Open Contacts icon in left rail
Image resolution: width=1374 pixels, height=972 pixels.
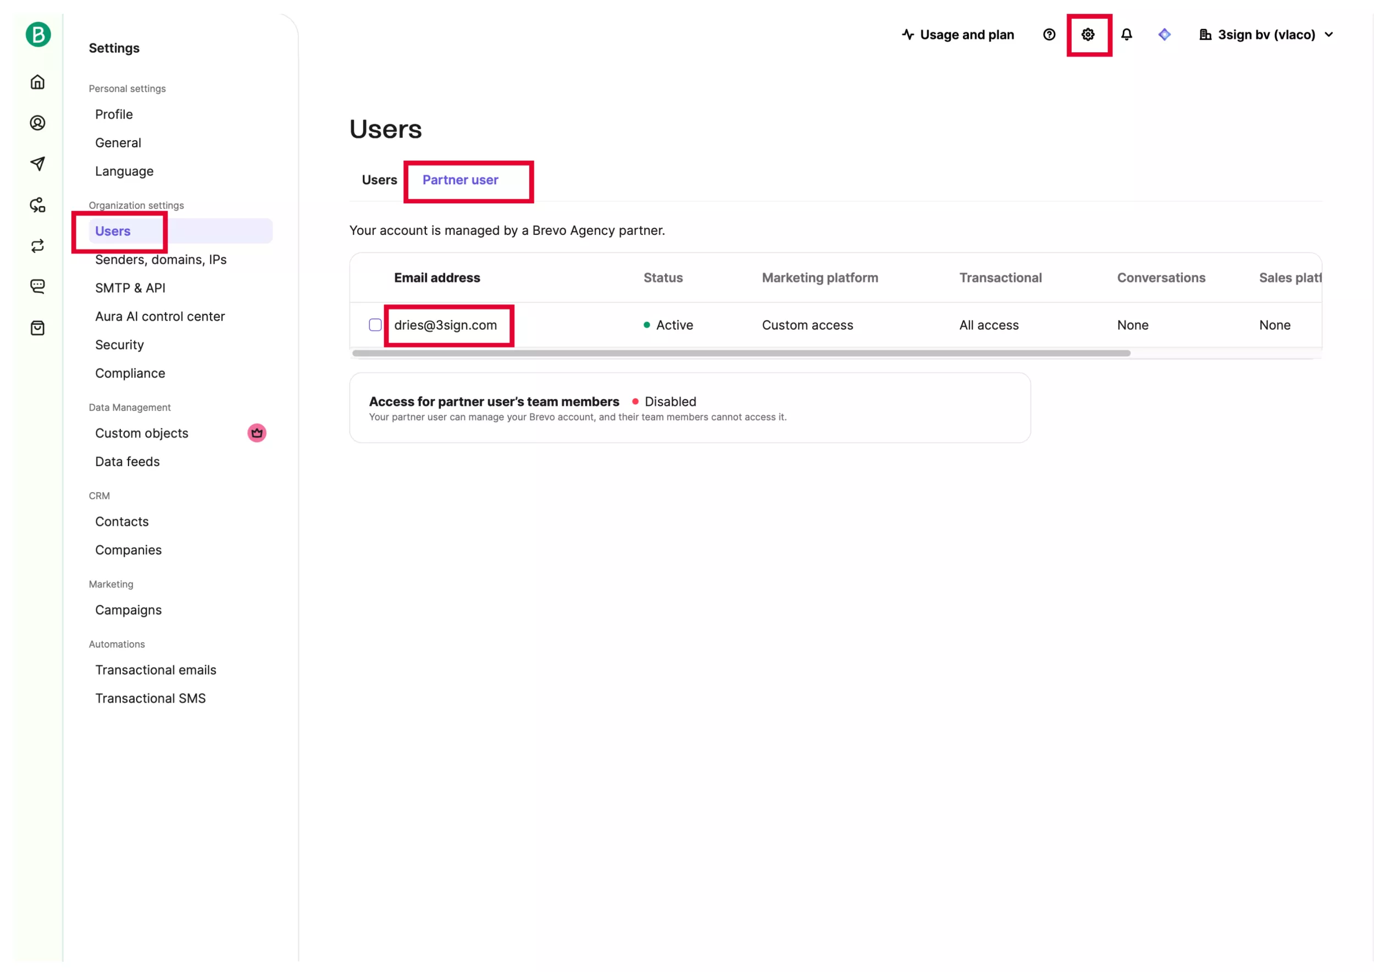[38, 123]
